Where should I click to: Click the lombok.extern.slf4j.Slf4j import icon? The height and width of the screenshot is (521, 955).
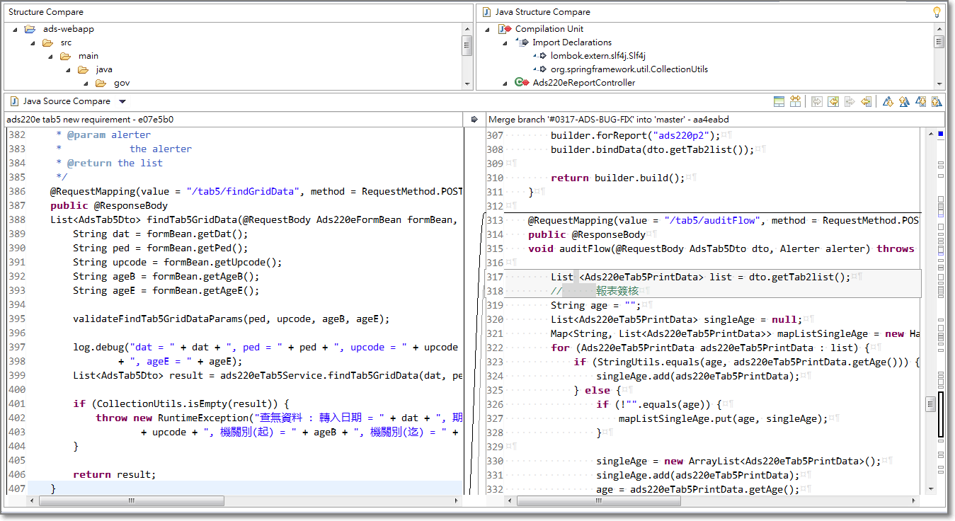(540, 56)
